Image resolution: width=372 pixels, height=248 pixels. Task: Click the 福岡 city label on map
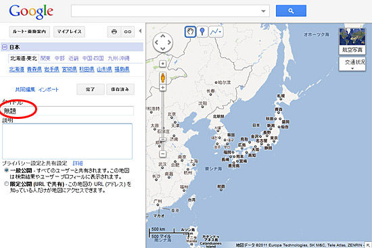[x=227, y=152]
